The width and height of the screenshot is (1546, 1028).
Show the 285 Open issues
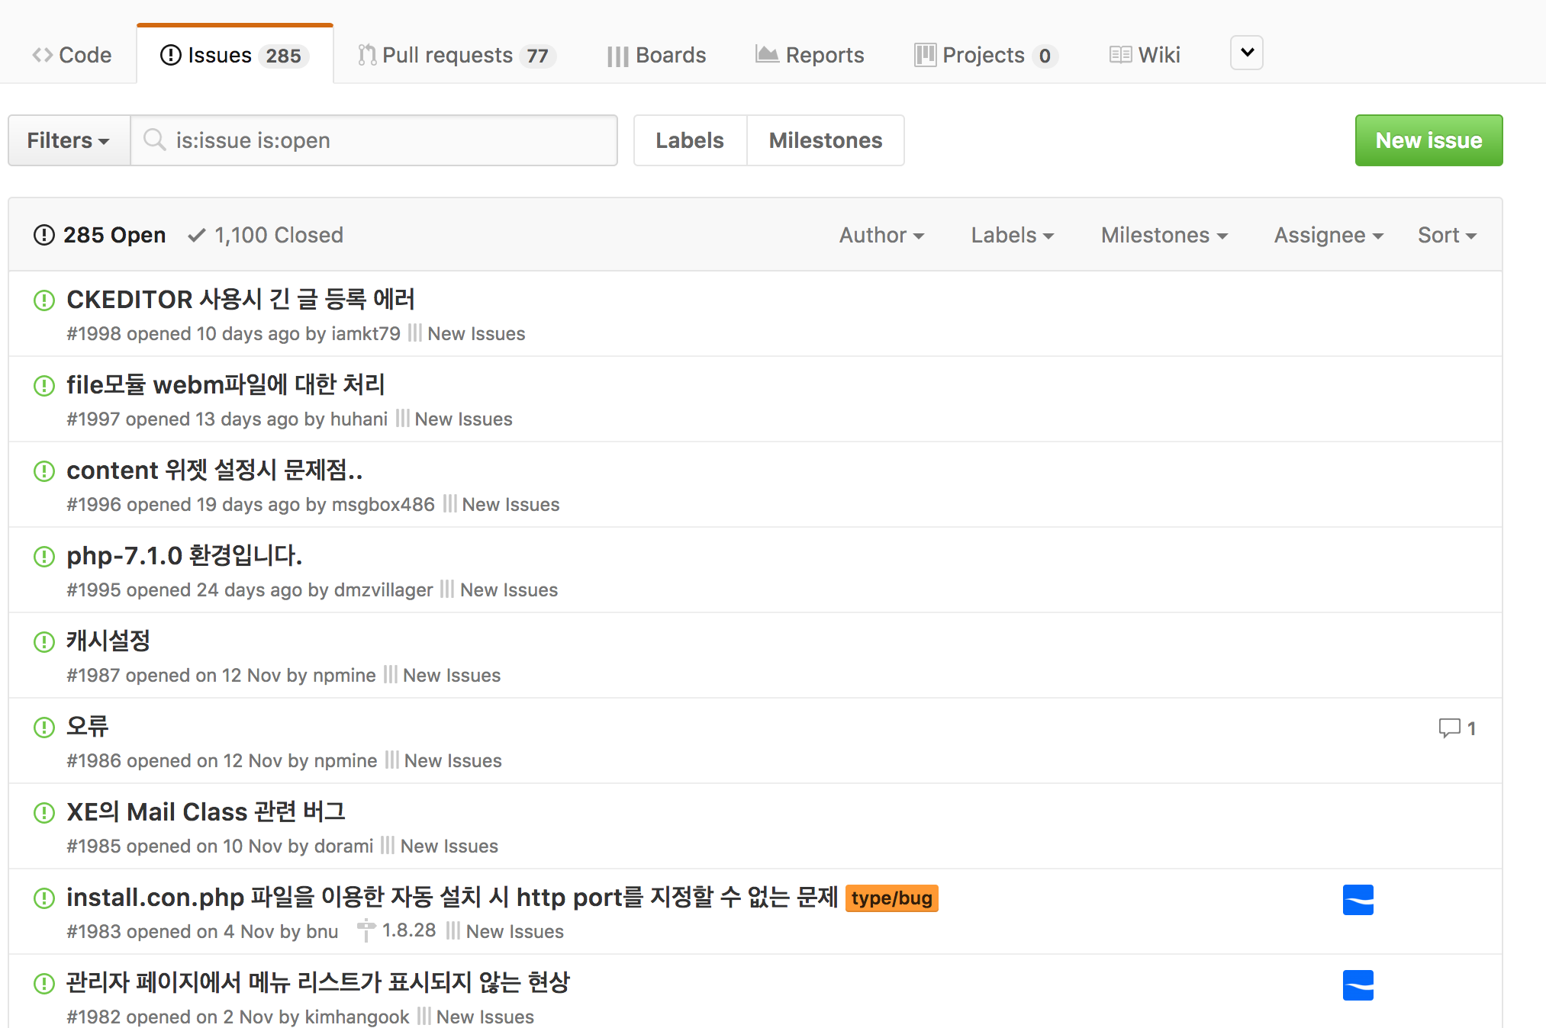[100, 235]
